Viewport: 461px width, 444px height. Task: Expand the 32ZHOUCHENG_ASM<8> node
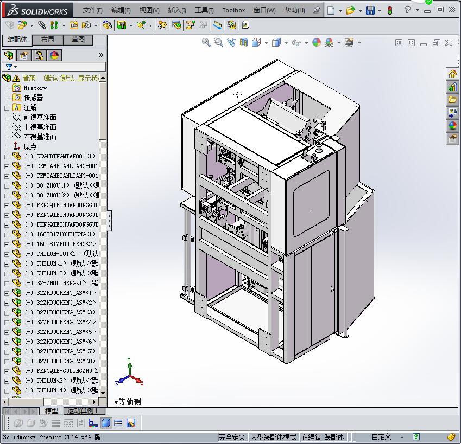pyautogui.click(x=7, y=362)
